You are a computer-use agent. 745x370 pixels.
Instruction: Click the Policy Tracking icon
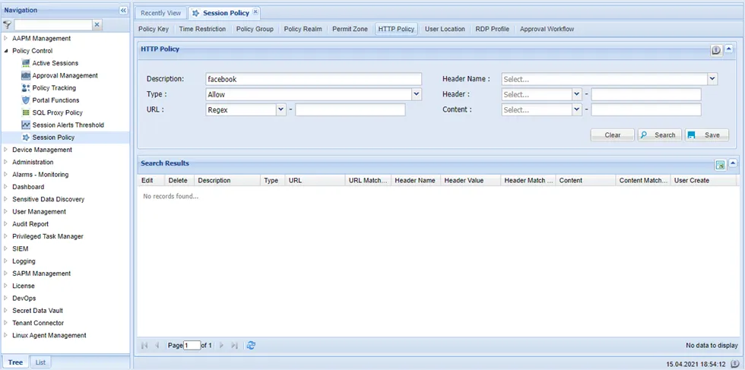(26, 88)
